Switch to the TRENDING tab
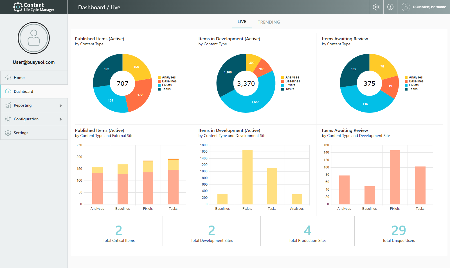 (269, 22)
